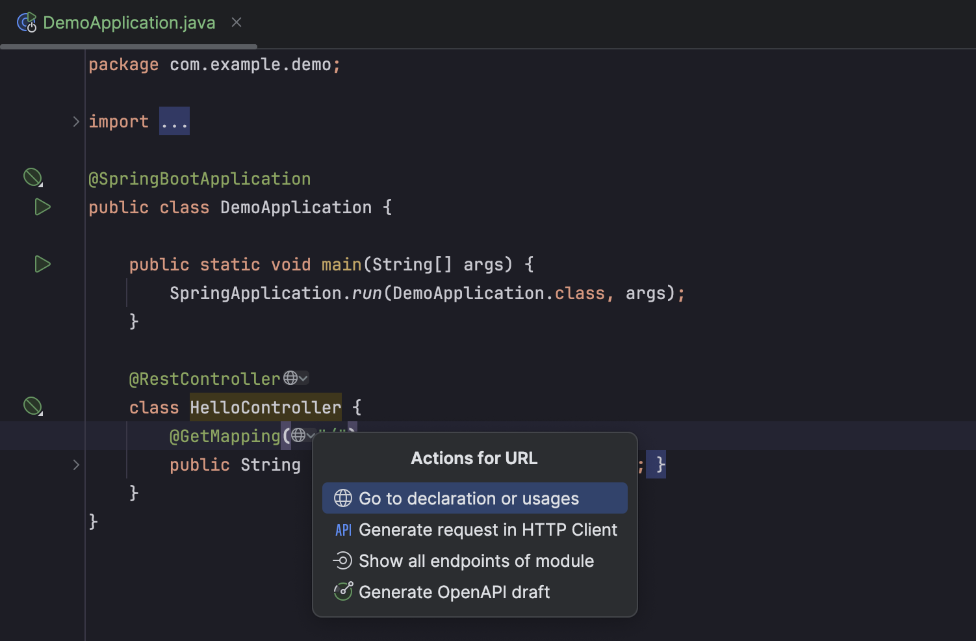Click the folded closing brace of the method

point(660,465)
